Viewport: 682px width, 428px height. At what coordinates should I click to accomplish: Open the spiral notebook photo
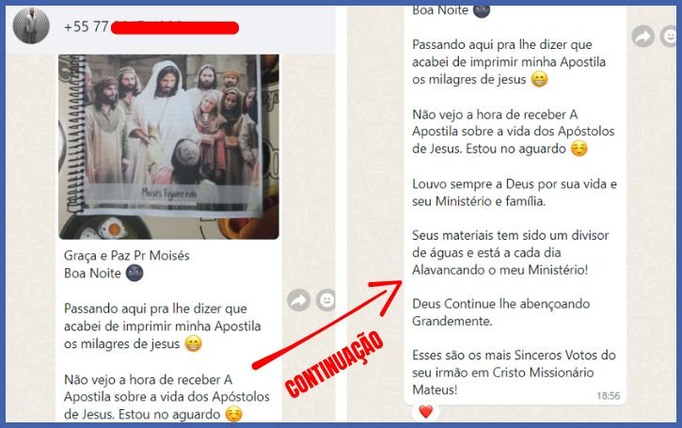[168, 147]
